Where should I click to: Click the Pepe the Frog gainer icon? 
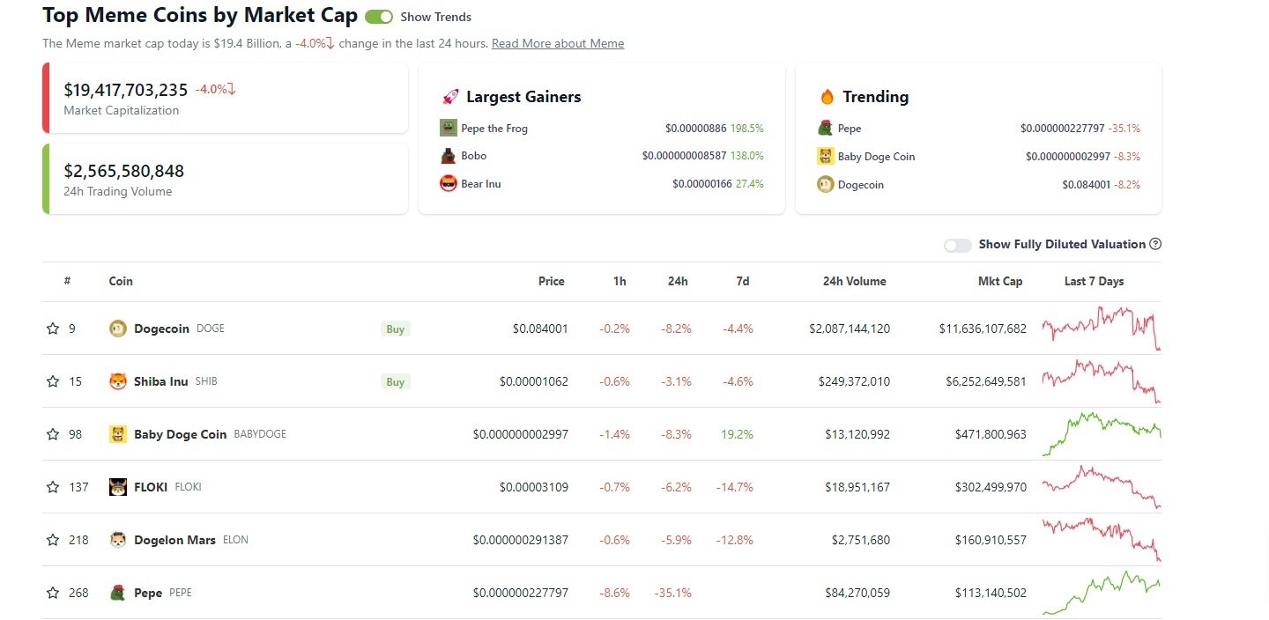coord(449,128)
